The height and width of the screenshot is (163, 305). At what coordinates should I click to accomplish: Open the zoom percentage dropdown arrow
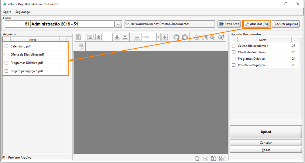[158, 37]
